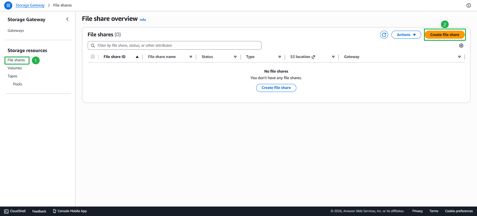Click the outlined Create file share button in the empty table
477x216 pixels.
pos(276,88)
